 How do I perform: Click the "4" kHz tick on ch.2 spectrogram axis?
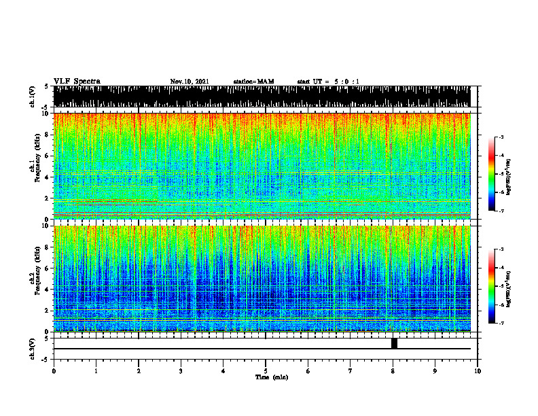[48, 290]
